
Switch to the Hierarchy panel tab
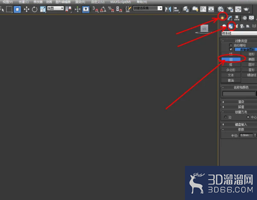237,18
